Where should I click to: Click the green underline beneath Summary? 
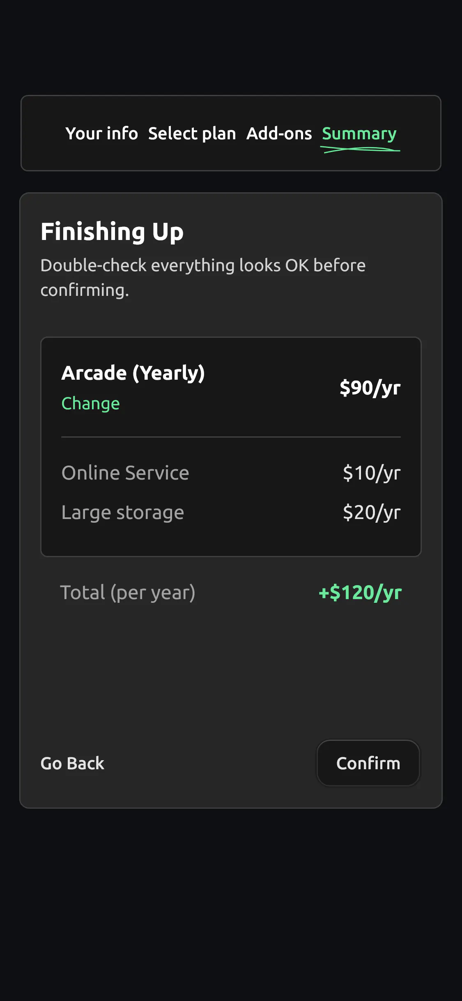pos(361,150)
